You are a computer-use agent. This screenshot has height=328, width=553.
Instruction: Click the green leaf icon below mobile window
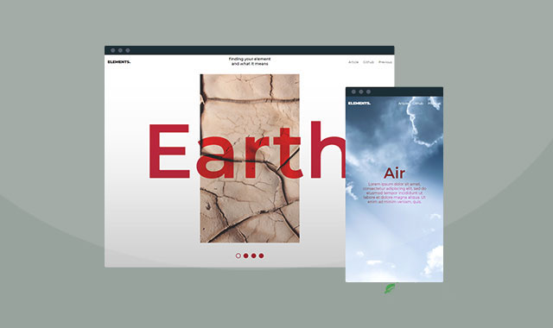(x=390, y=288)
